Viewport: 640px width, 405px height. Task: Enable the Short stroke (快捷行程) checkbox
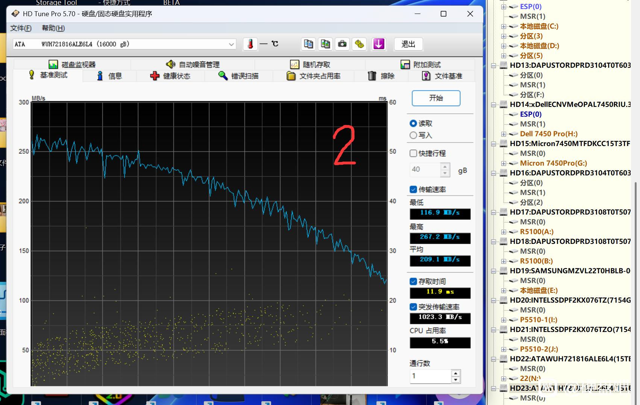click(x=413, y=153)
